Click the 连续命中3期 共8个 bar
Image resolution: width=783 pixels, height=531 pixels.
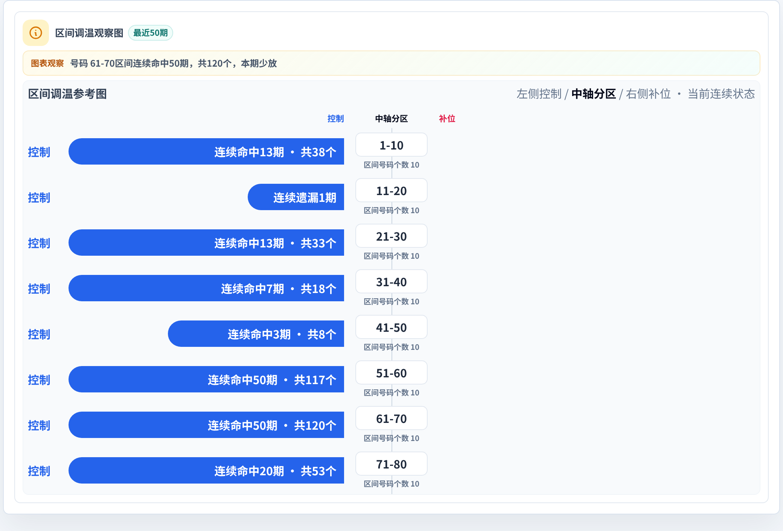coord(256,334)
